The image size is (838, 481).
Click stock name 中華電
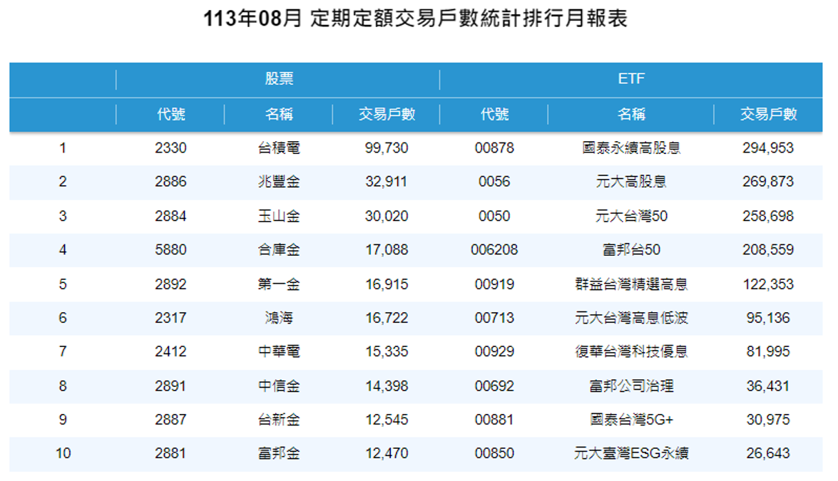(x=278, y=352)
